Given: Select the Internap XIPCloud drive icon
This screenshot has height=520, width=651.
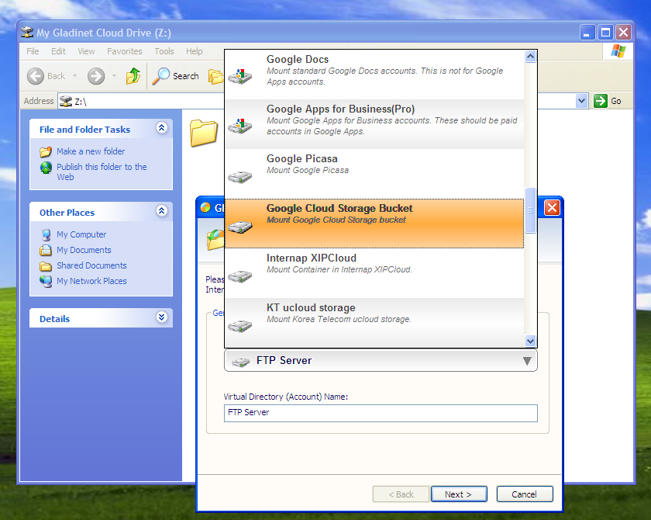Looking at the screenshot, I should point(240,276).
